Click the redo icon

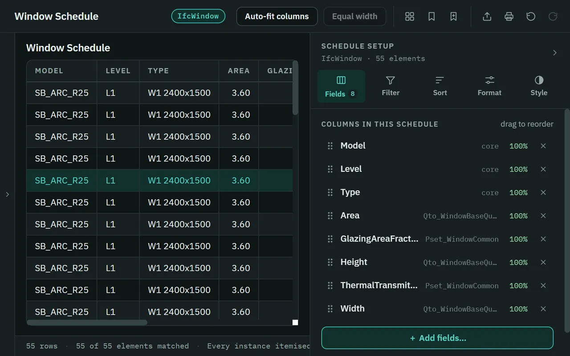(553, 16)
